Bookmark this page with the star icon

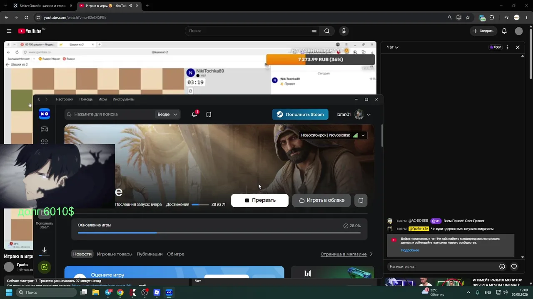tap(468, 17)
